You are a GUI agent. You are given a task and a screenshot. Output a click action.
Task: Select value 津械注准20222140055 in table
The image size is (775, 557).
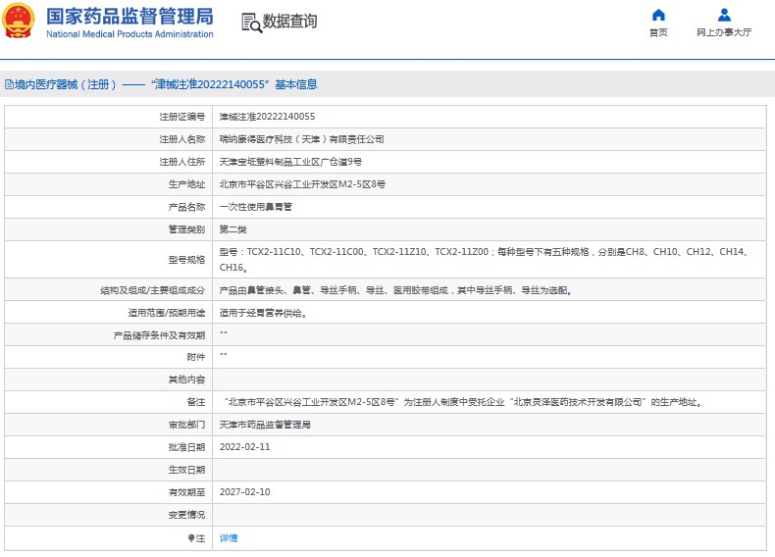(267, 117)
